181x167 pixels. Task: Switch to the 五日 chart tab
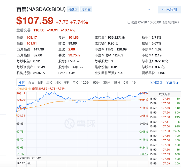[31, 83]
